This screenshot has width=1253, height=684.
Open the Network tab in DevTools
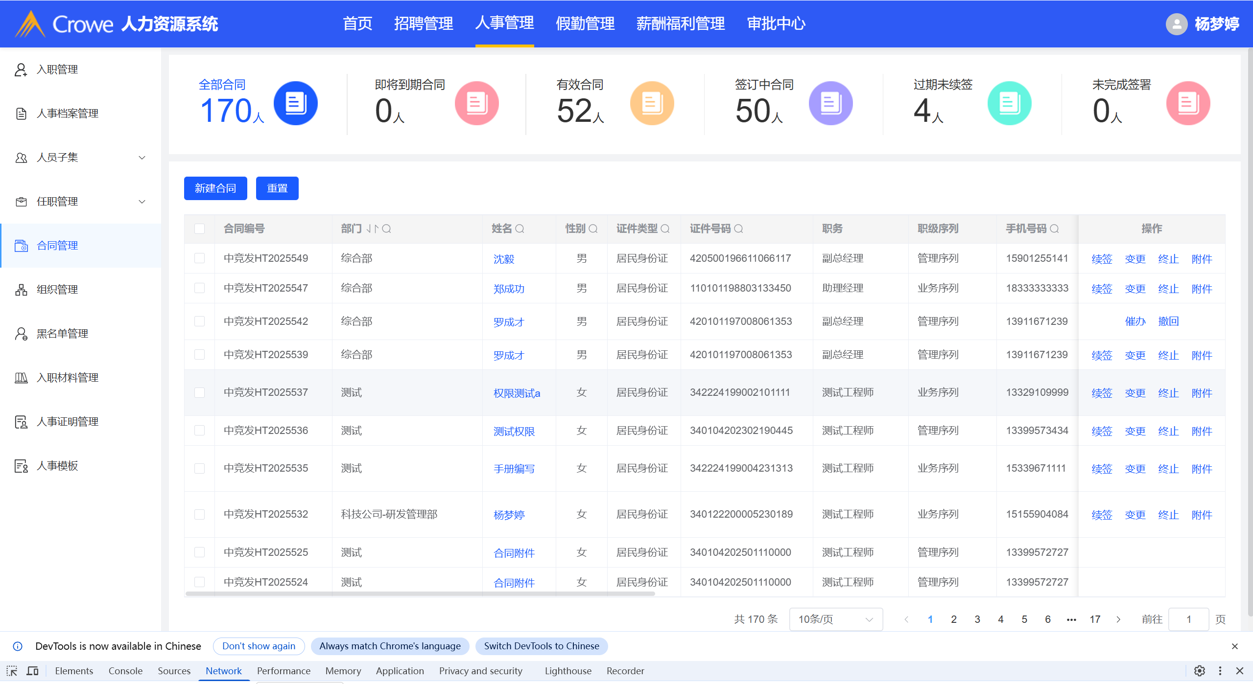(223, 671)
